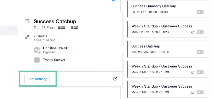The image size is (214, 99).
Task: Click recurring icon on 1 Mar standup
Action: pyautogui.click(x=193, y=72)
